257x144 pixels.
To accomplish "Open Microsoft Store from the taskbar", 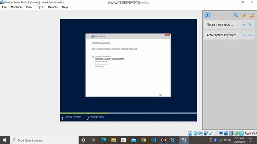I will (123, 140).
